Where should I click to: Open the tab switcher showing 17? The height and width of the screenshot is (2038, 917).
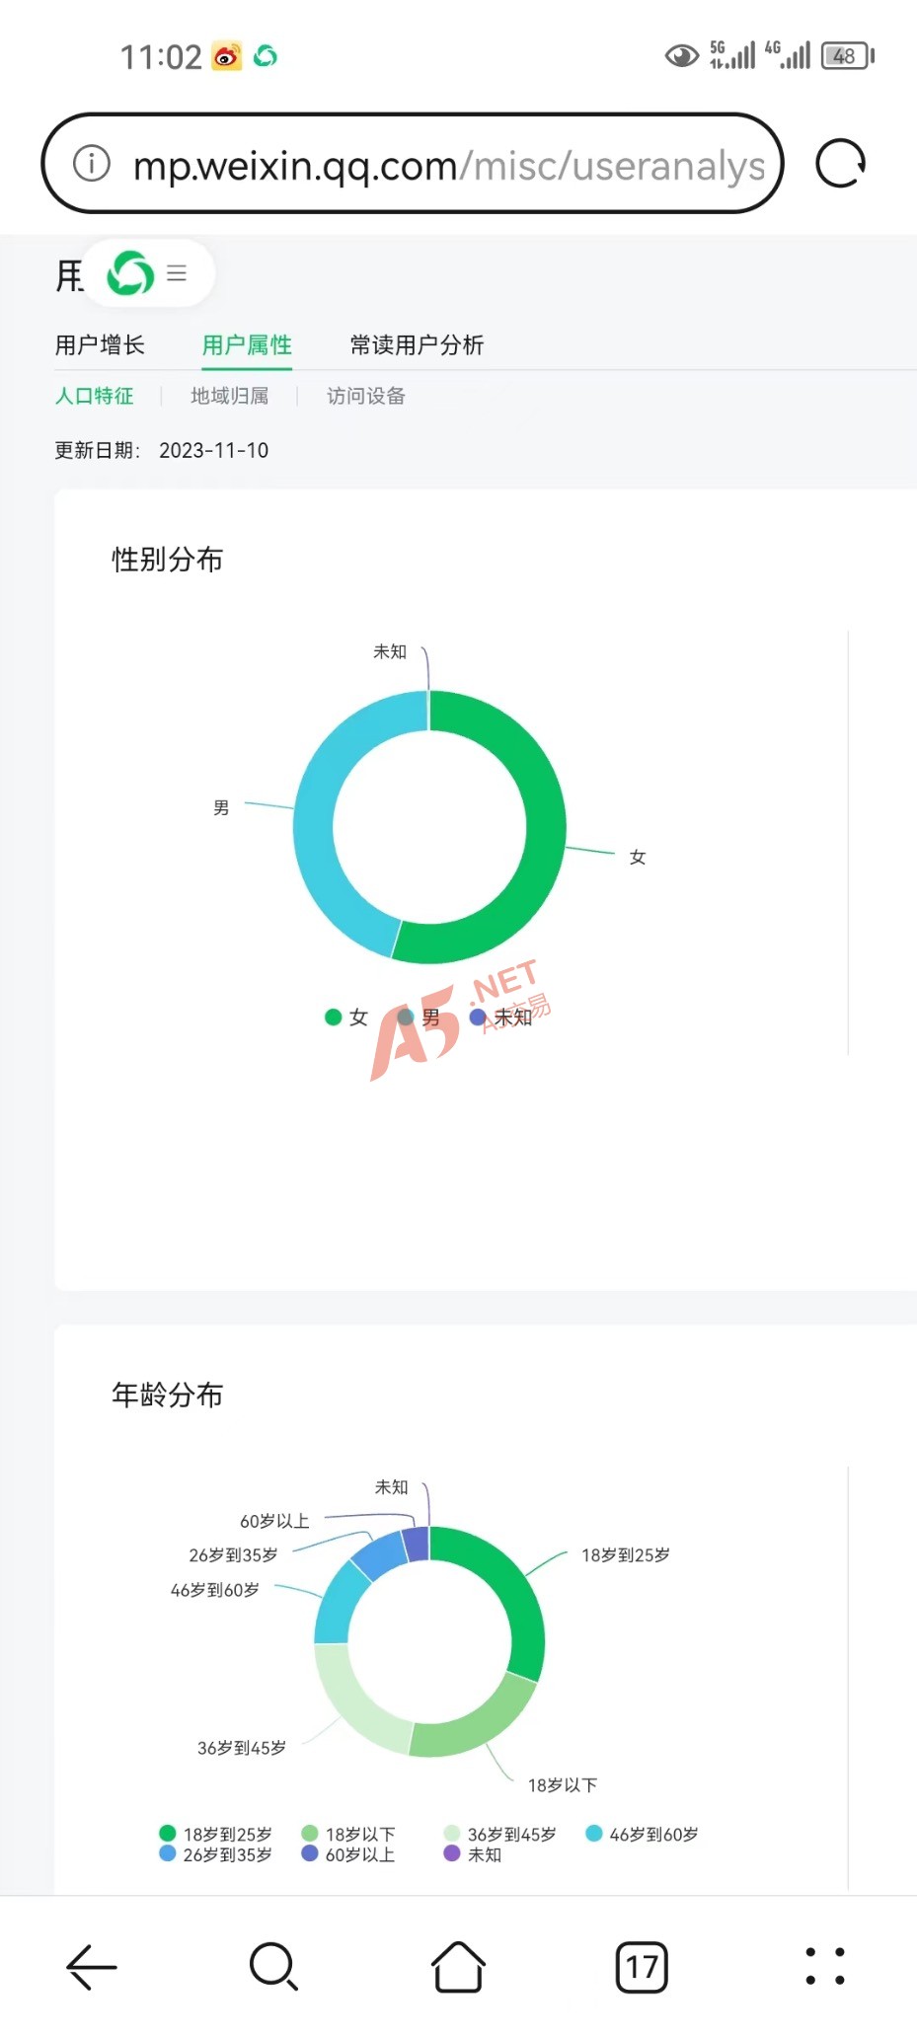tap(642, 1967)
